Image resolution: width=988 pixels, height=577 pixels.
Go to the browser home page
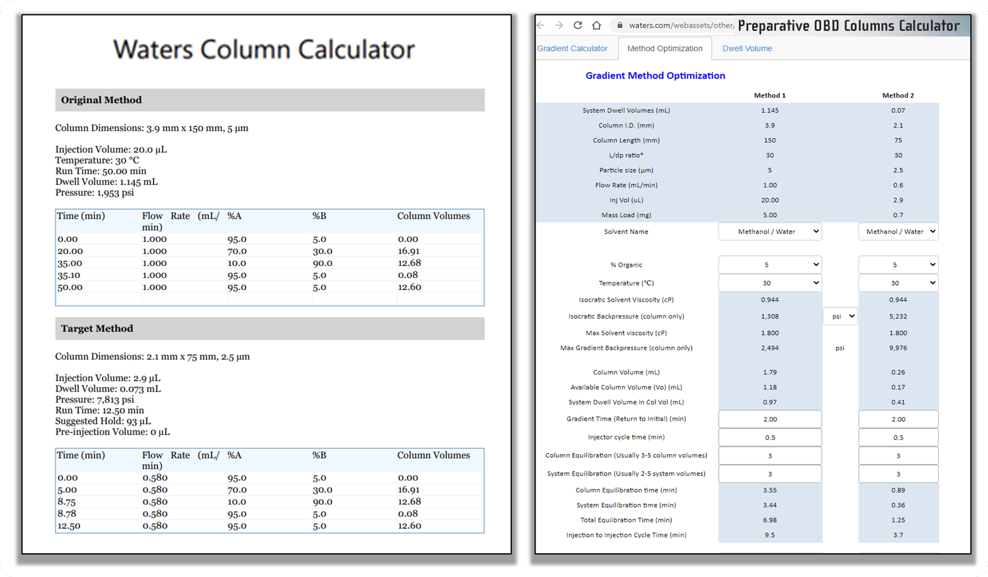(x=596, y=26)
